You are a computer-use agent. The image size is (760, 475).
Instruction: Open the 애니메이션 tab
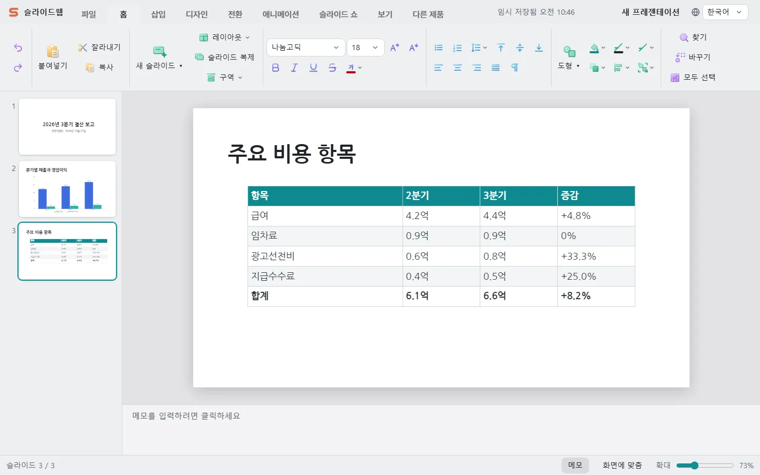click(281, 14)
